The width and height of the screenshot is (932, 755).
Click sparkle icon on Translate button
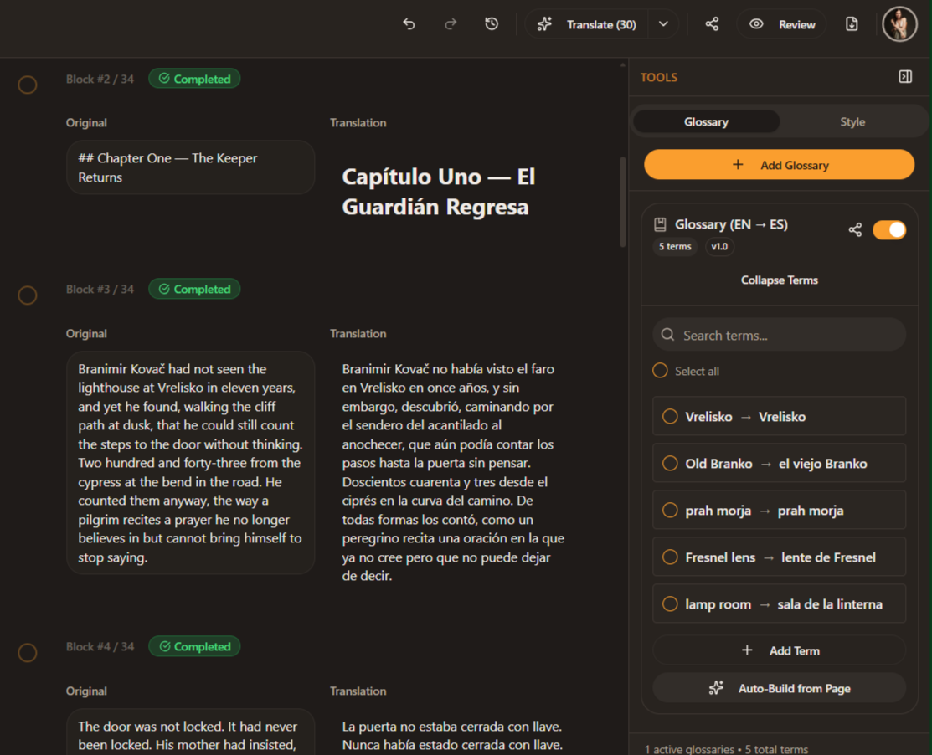tap(544, 24)
